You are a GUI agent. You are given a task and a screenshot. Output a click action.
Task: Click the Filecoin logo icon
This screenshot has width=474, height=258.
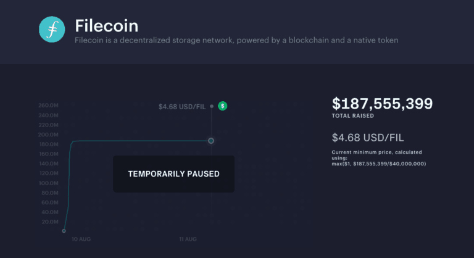pos(52,29)
